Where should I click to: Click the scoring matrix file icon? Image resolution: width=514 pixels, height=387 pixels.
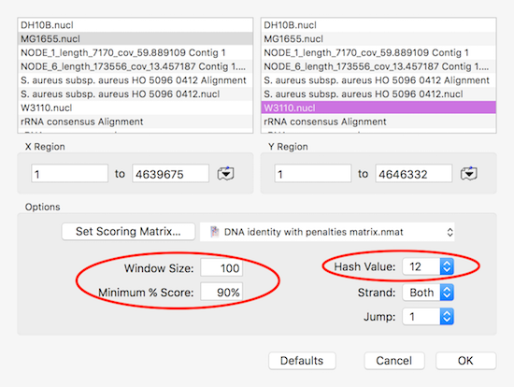coord(215,232)
